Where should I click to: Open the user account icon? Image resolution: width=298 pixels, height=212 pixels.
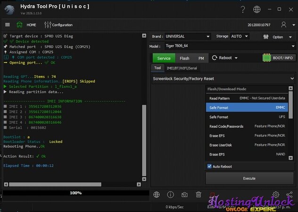pos(284,25)
